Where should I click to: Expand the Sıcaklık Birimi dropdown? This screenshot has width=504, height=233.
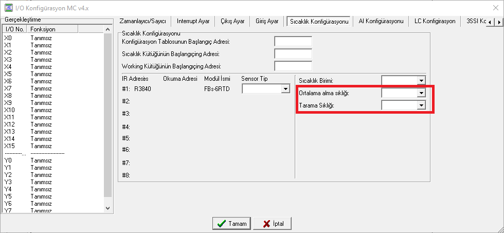(x=421, y=80)
